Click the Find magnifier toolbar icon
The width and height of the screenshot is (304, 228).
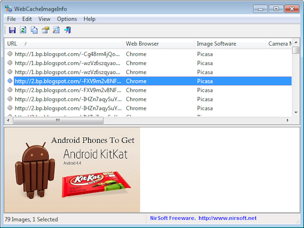point(56,30)
